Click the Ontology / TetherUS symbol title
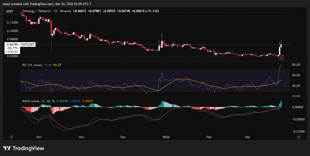The width and height of the screenshot is (310, 156). click(39, 11)
